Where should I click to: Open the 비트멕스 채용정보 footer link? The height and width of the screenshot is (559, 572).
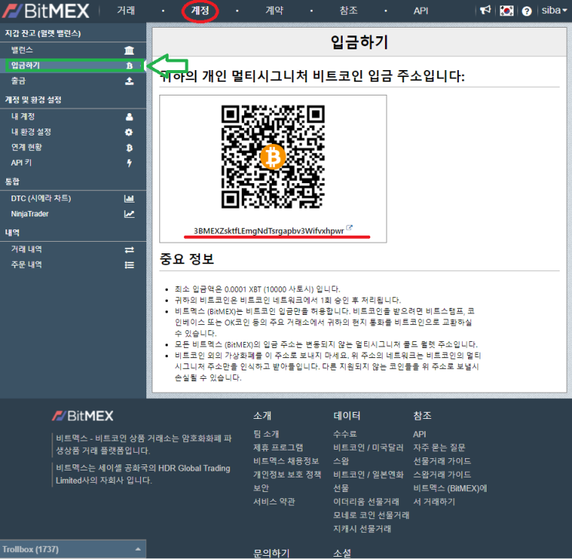(x=286, y=461)
